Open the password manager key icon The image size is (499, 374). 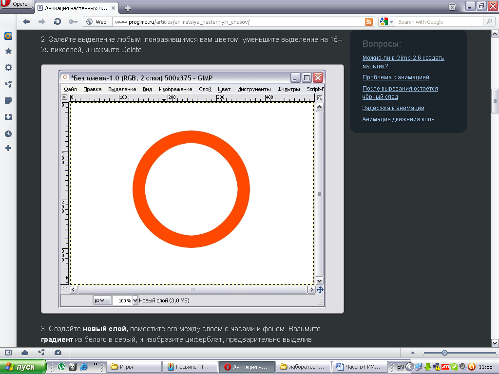[x=73, y=21]
